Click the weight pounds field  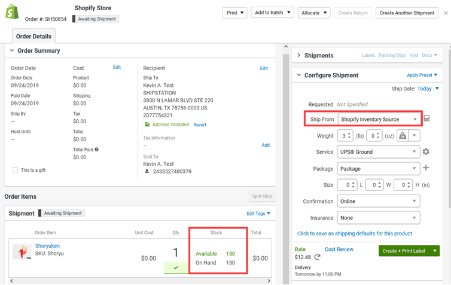click(345, 135)
